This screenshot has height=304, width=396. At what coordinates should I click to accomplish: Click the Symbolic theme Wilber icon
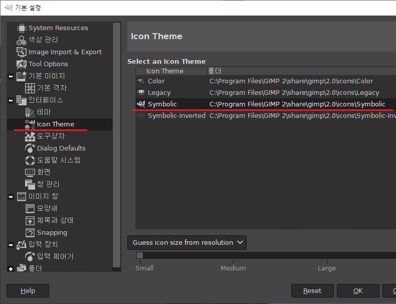141,104
